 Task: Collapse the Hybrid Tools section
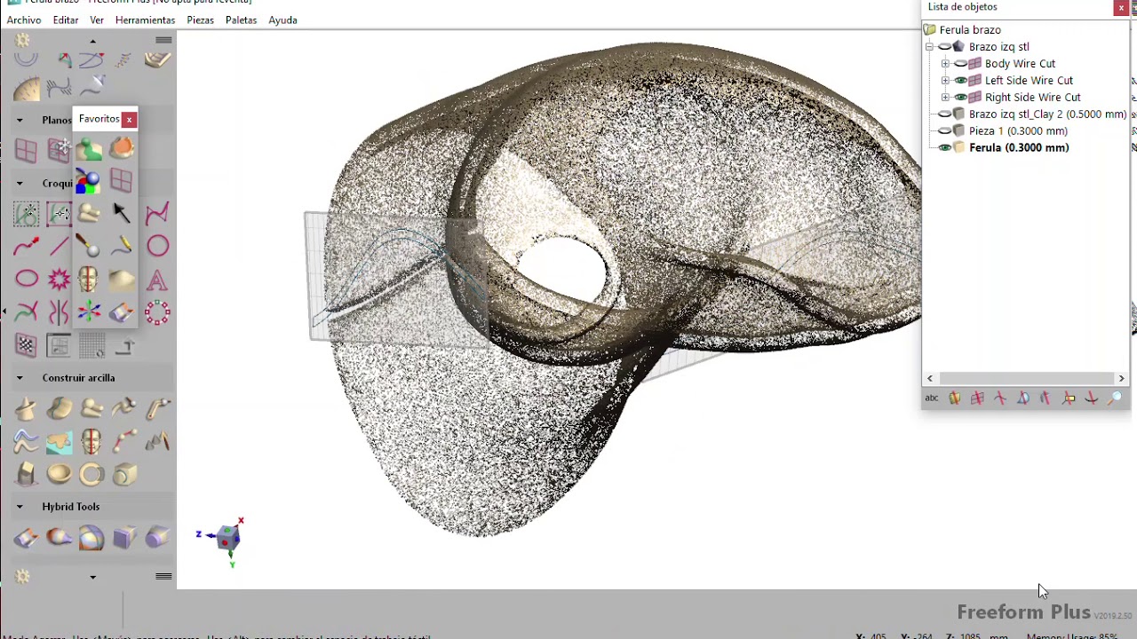coord(19,507)
